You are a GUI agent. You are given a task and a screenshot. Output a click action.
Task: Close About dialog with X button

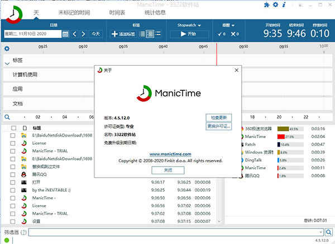point(236,70)
